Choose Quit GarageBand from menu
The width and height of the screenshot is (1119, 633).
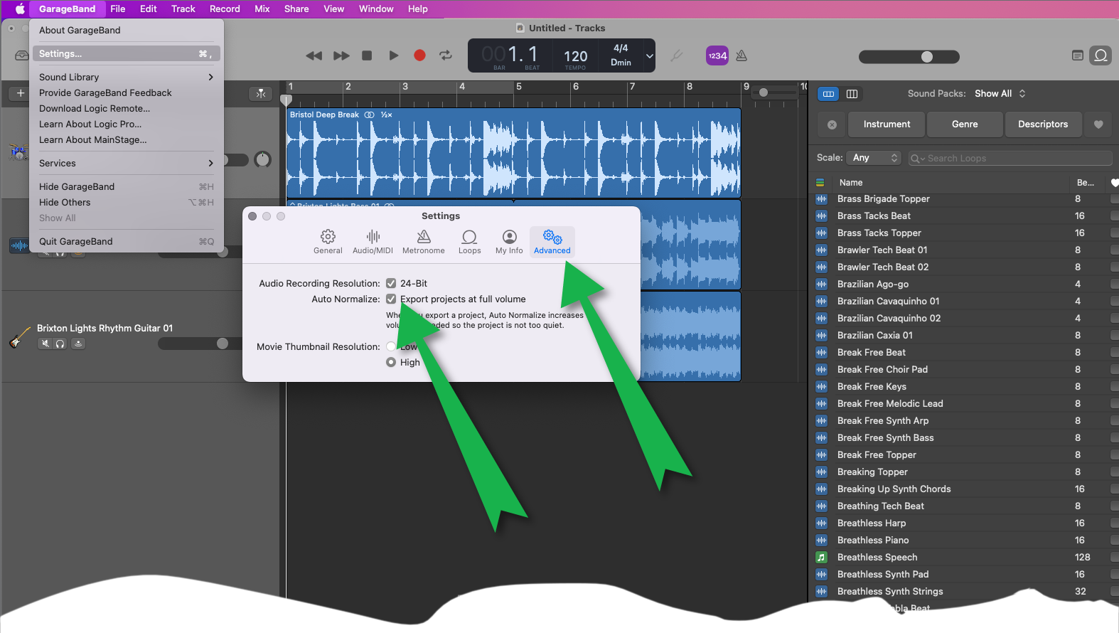(76, 242)
